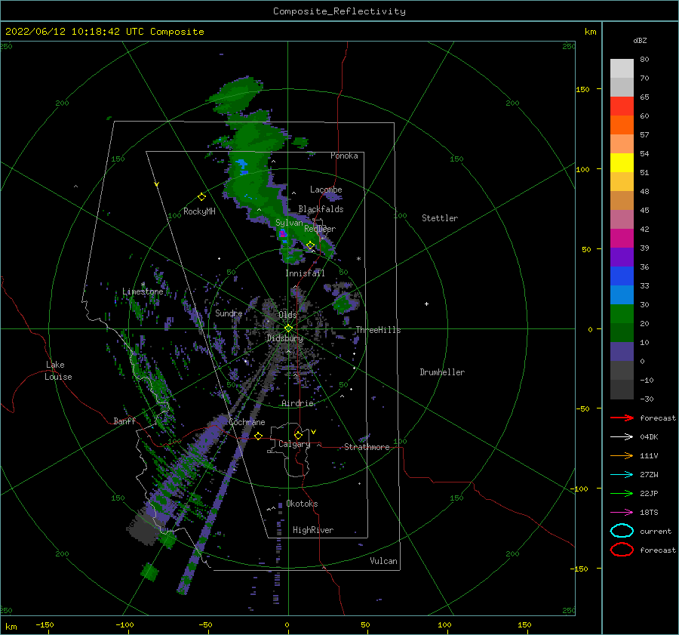Click the Ponoka town label
Screen dimensions: 679x635
pos(344,156)
